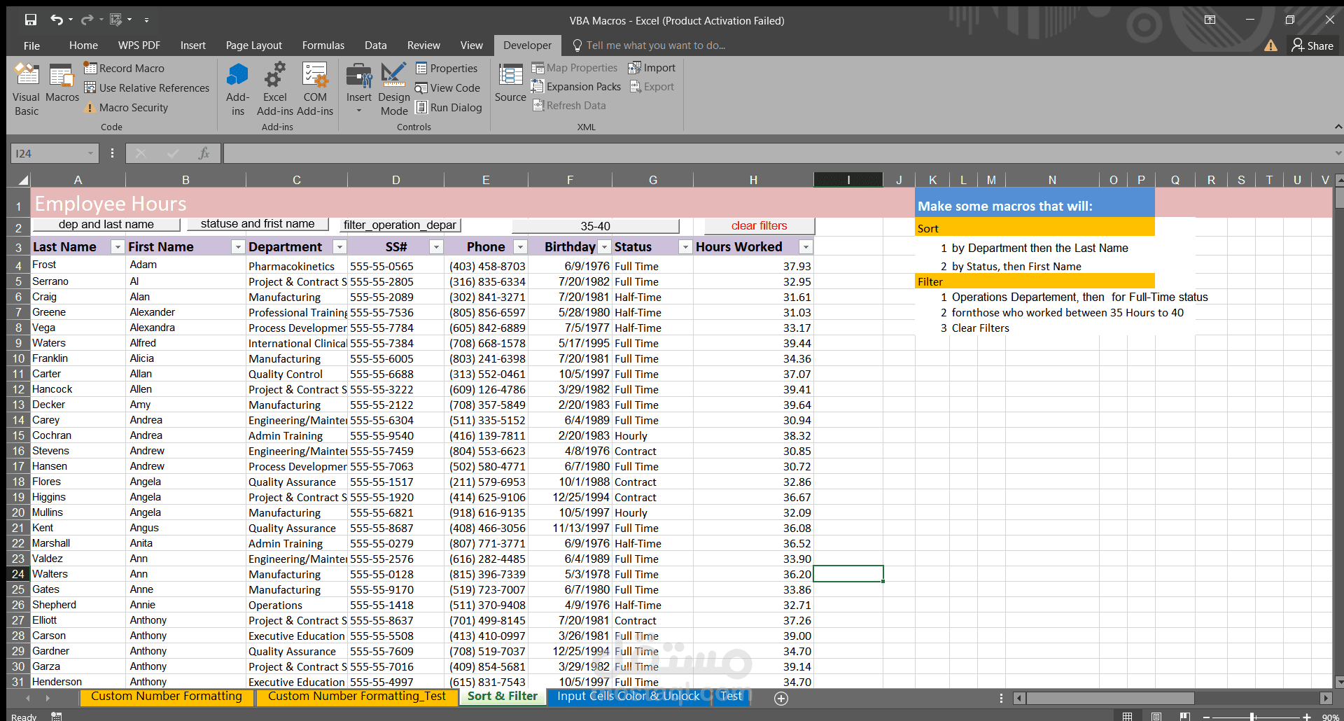Click the Redo arrow icon

click(x=87, y=20)
